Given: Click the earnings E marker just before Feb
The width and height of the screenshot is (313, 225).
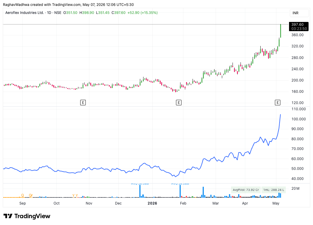Looking at the screenshot, I should [x=179, y=103].
